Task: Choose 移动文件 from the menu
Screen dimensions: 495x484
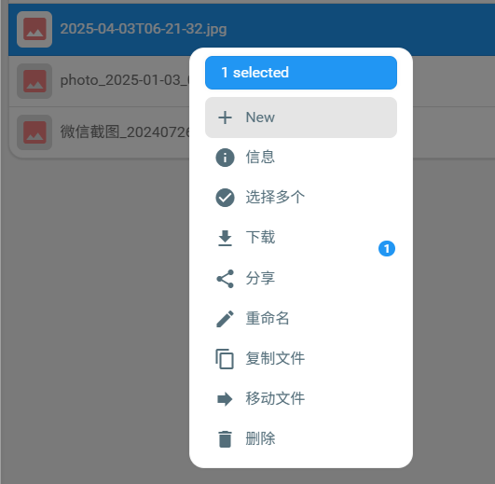Action: point(301,399)
